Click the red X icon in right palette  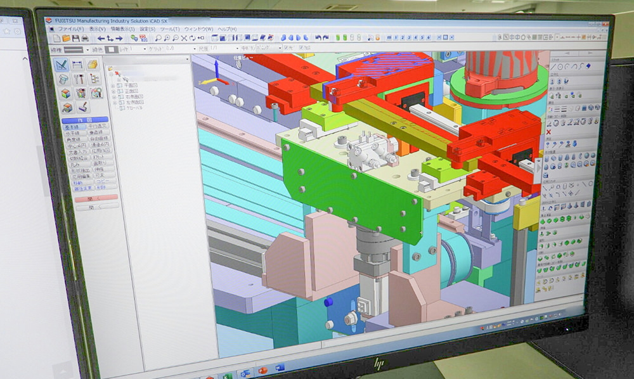click(x=548, y=132)
